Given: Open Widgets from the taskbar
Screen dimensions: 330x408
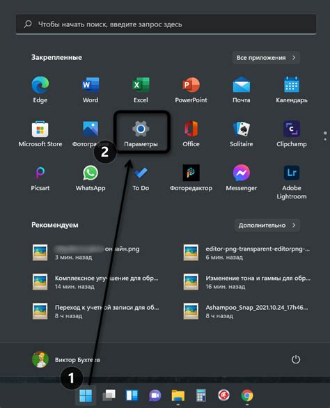Looking at the screenshot, I should [x=132, y=395].
